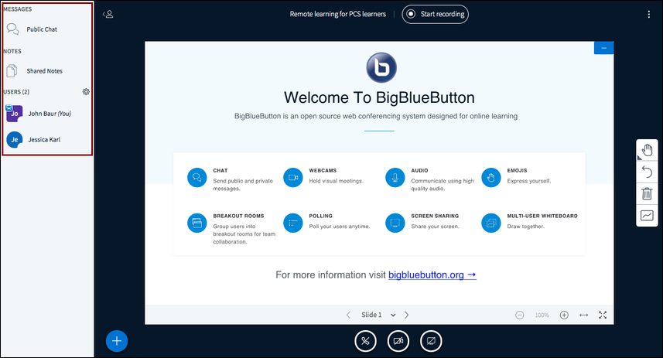Image resolution: width=663 pixels, height=358 pixels.
Task: Click the Breakout Rooms icon on slide
Action: click(x=197, y=223)
